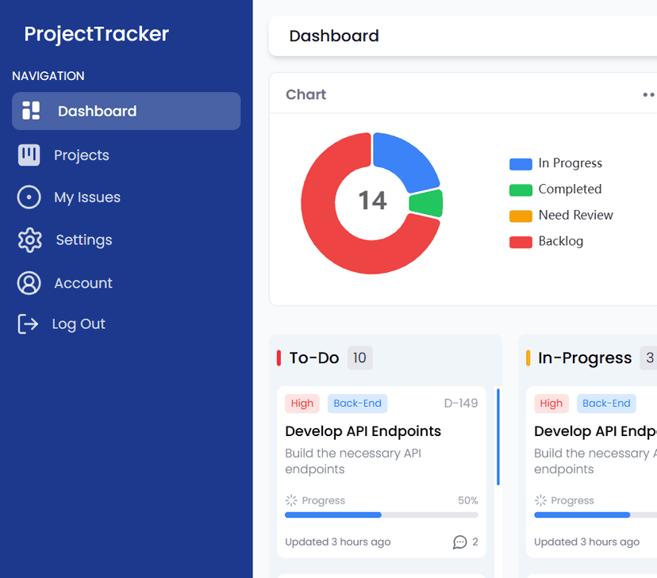Open the Develop API Endpoints To-Do card title
Image resolution: width=657 pixels, height=578 pixels.
pos(363,431)
